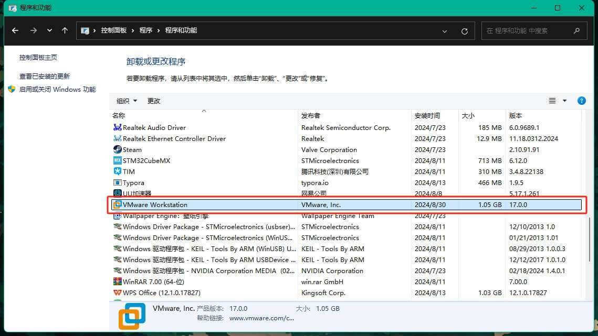598x336 pixels.
Task: Open 程序 from the breadcrumb path
Action: [145, 30]
